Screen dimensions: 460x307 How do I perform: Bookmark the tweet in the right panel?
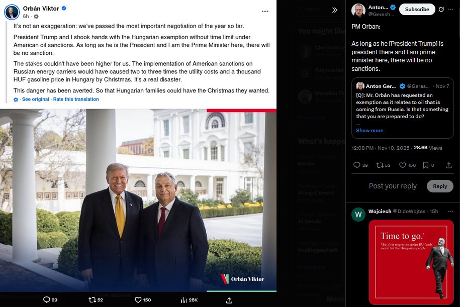(x=425, y=165)
